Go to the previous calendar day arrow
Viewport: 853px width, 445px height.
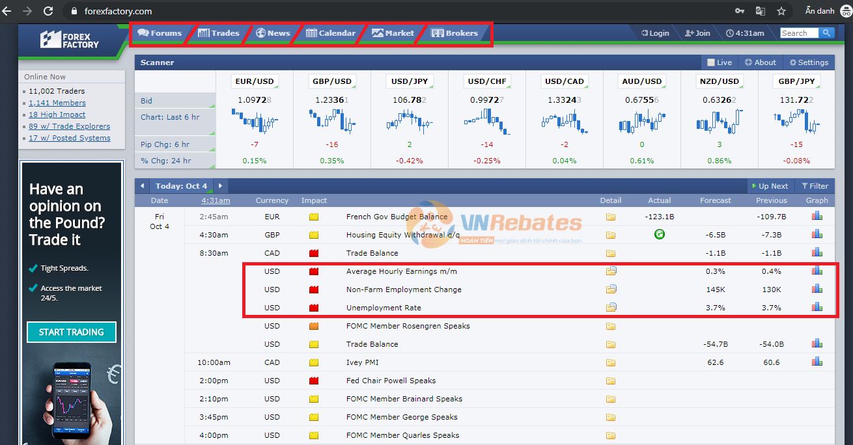pos(142,186)
